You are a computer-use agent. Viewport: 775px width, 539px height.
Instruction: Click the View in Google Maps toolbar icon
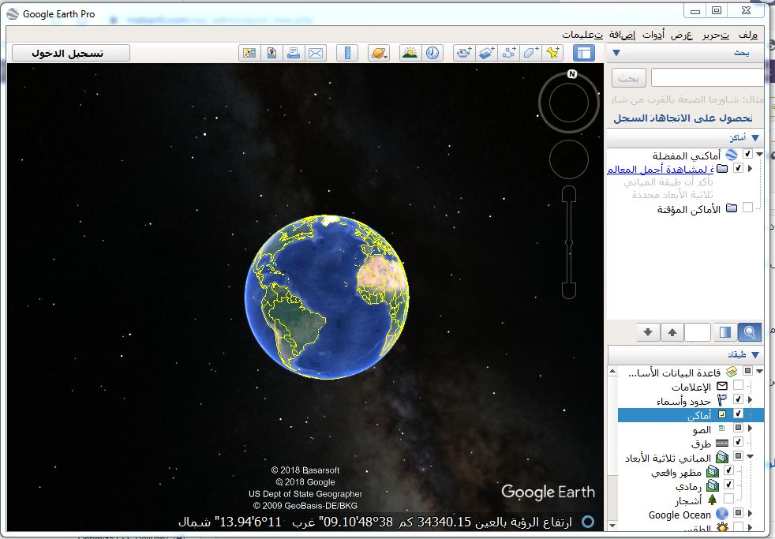click(249, 53)
